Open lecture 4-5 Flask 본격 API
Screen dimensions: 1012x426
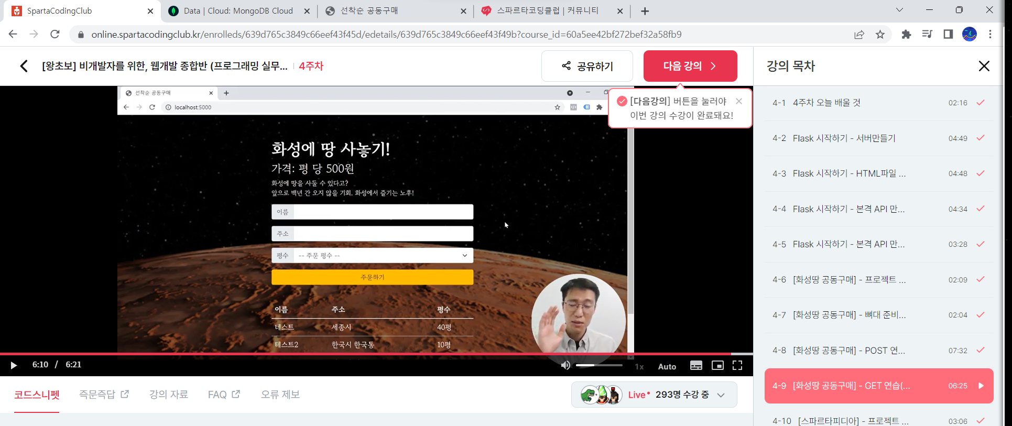coord(878,244)
